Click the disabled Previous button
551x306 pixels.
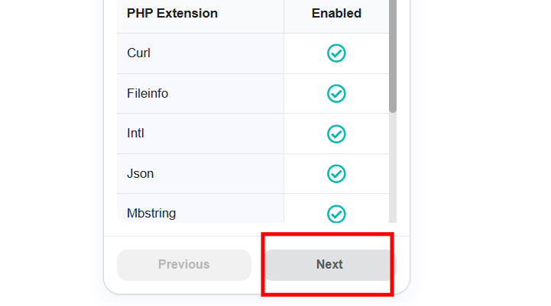coord(184,265)
